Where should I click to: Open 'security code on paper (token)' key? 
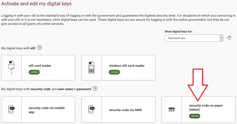[198, 110]
